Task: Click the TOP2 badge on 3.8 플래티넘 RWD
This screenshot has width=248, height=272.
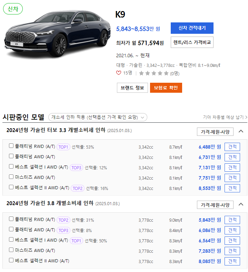Action: point(63,220)
